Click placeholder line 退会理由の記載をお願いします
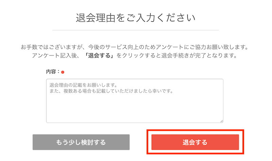The image size is (272, 161). (x=83, y=85)
